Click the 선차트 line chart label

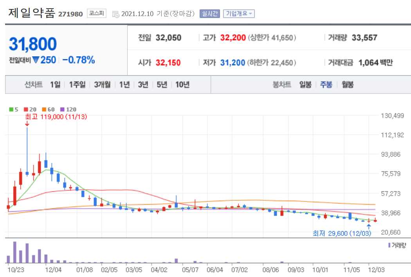[x=33, y=84]
